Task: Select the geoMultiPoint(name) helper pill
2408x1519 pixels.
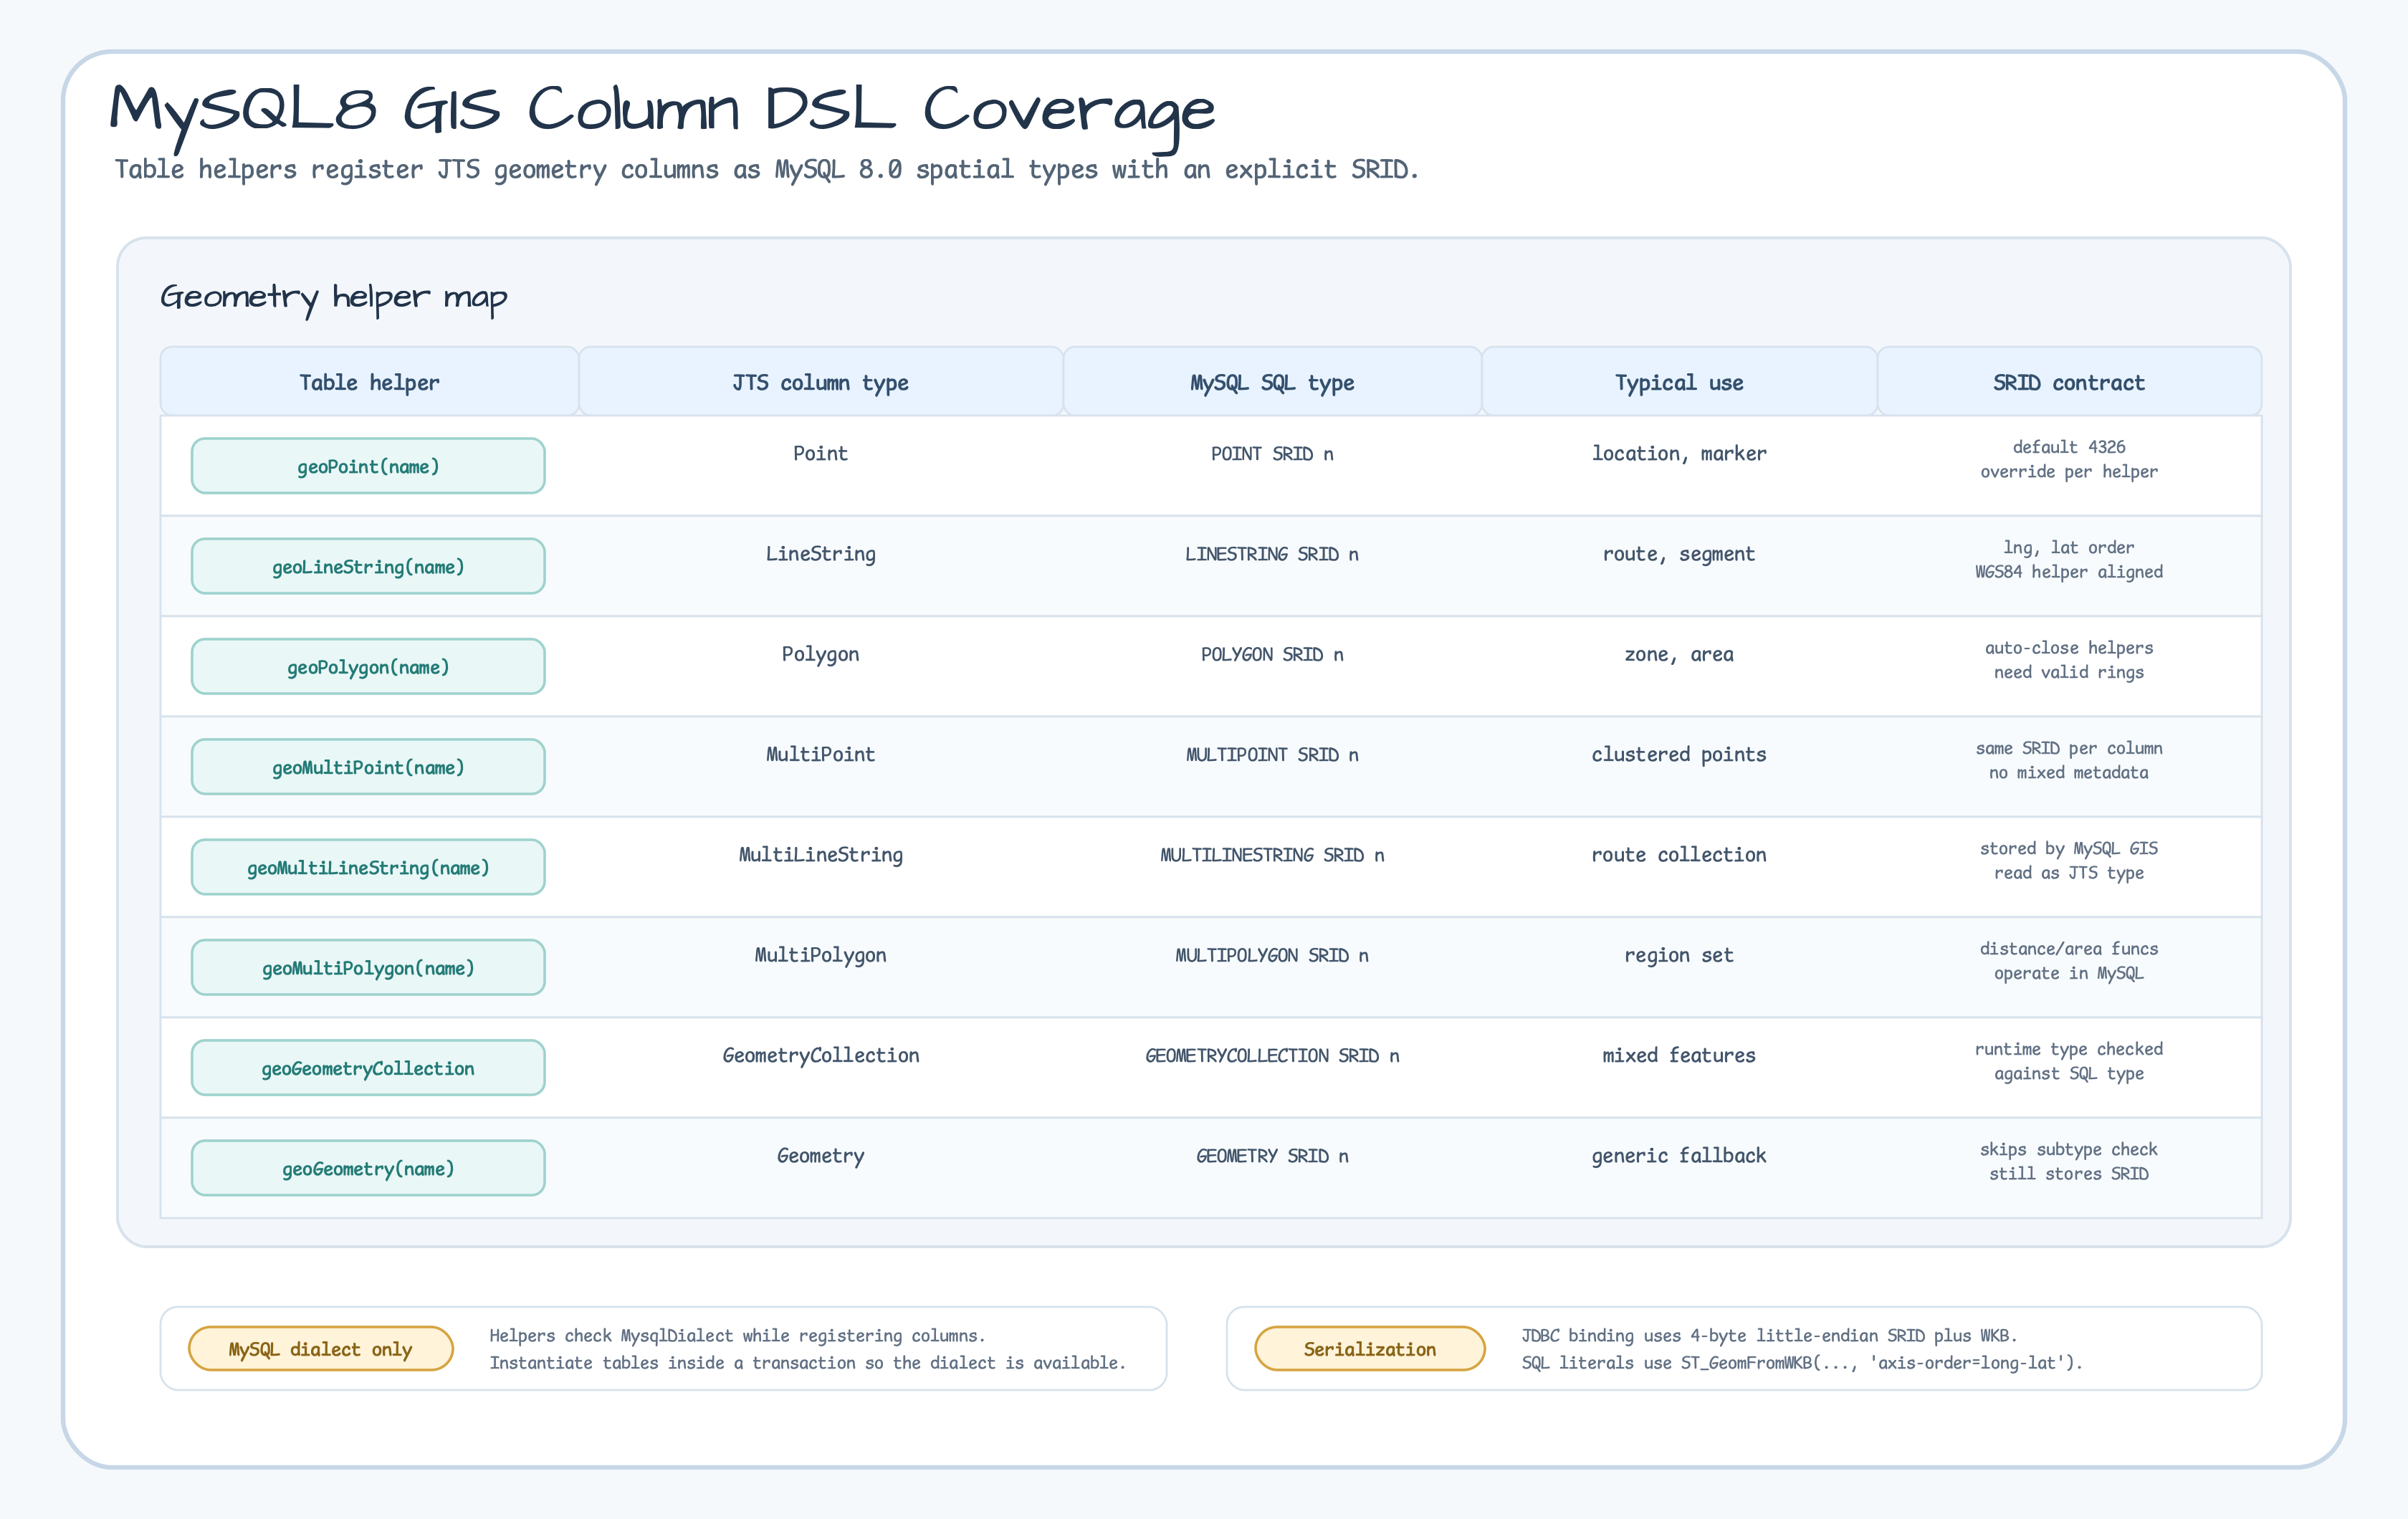Action: point(368,767)
